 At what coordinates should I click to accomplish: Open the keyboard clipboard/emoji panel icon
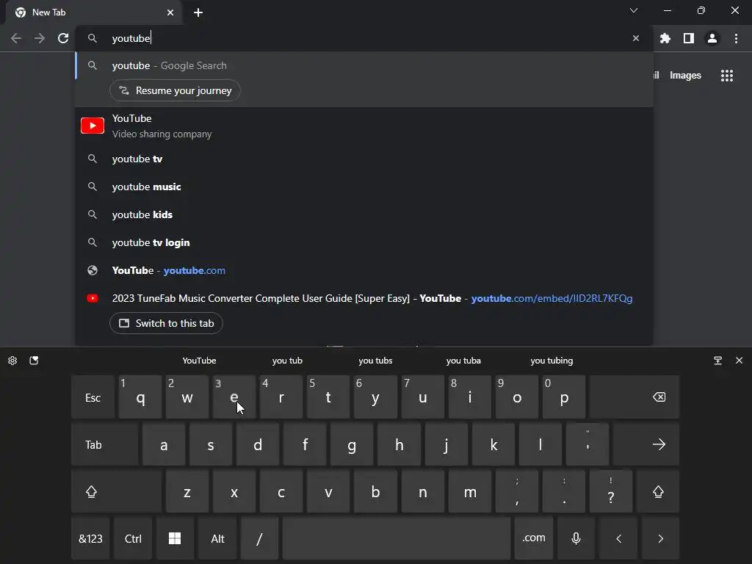pos(34,361)
